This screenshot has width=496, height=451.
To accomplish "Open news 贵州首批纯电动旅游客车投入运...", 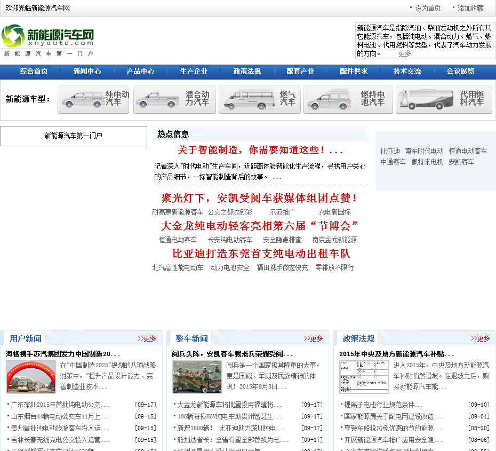I will (60, 428).
